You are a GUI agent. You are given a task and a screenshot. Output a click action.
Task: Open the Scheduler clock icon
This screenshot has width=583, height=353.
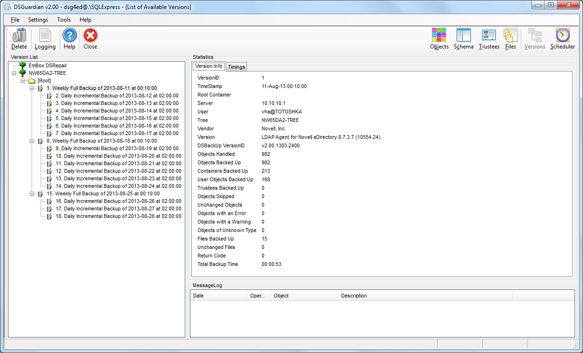562,35
